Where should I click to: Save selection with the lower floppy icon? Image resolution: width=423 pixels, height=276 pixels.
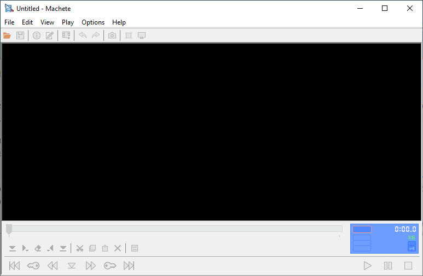click(x=135, y=248)
